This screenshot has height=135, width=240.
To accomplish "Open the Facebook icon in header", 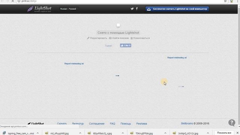I will point(137,9).
